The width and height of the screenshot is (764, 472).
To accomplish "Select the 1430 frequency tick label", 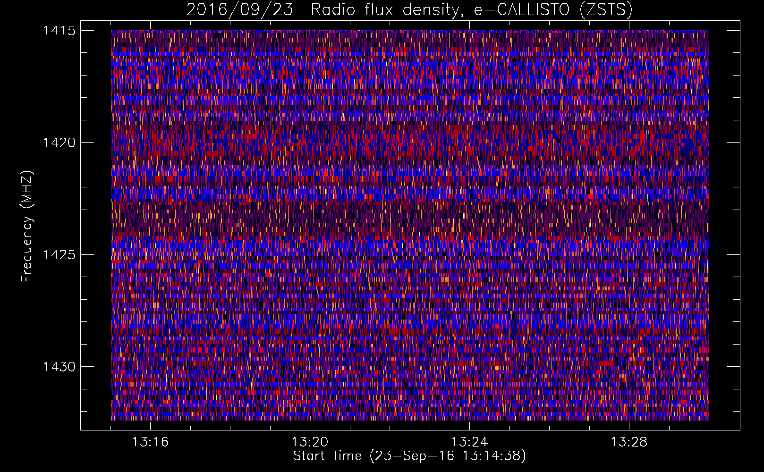I will pos(59,367).
